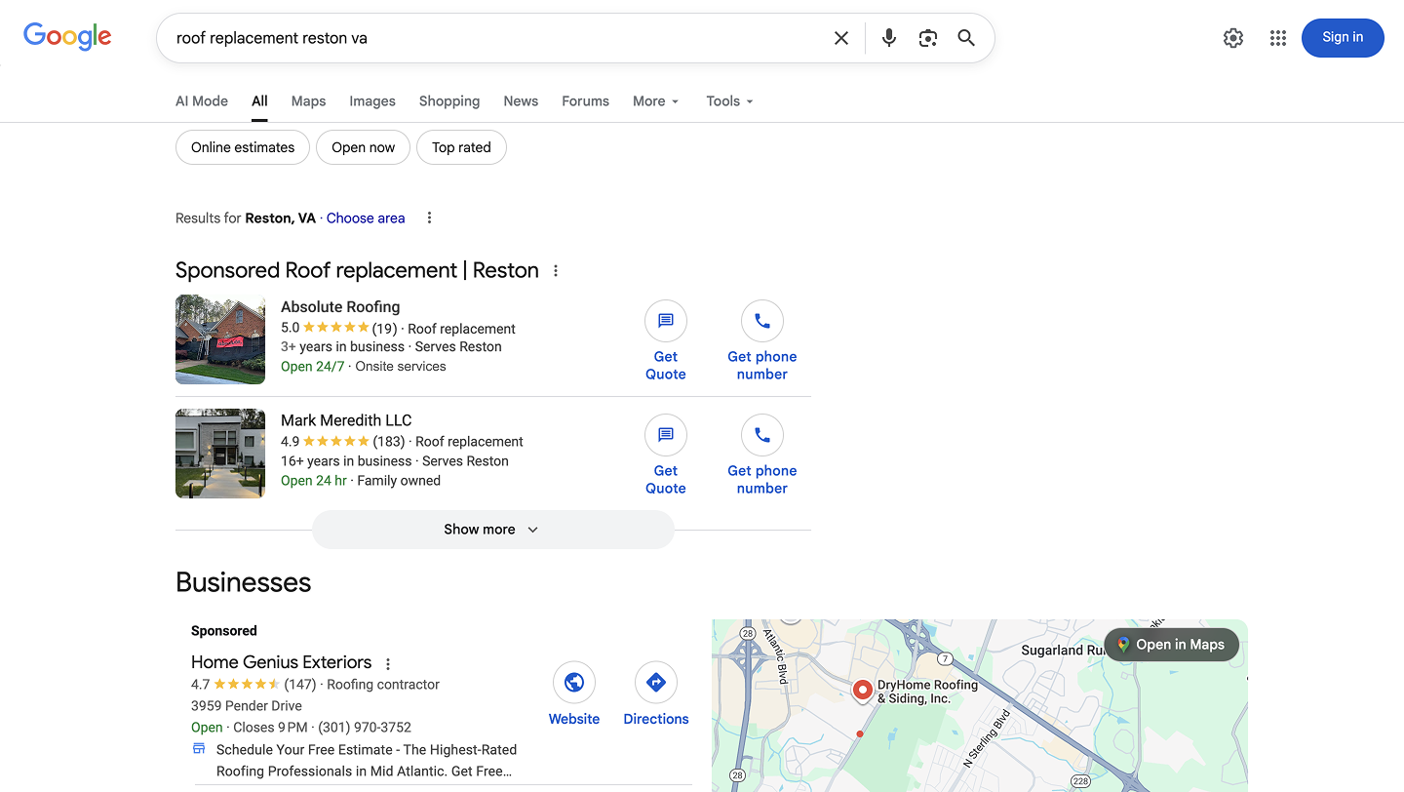Click the Website label for Home Genius Exteriors
The image size is (1404, 792).
[x=574, y=719]
